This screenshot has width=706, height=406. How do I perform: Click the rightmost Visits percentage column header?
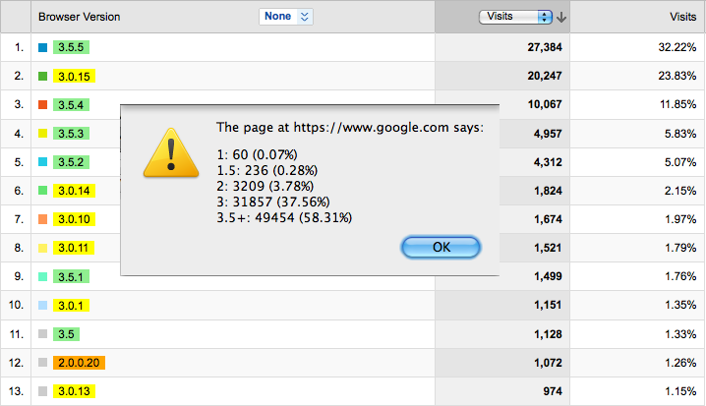(x=682, y=17)
